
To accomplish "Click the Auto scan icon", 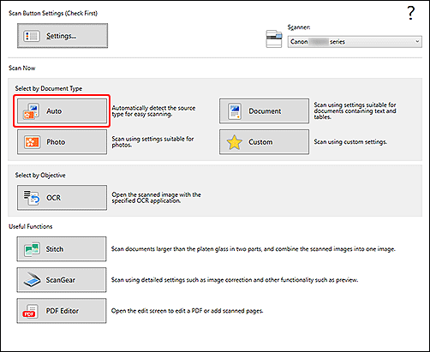I will pyautogui.click(x=32, y=111).
